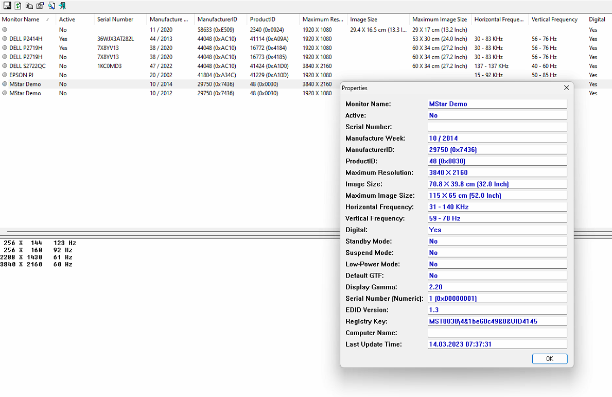Click the lower pane line 256 X 144 123 Hz

click(x=40, y=243)
